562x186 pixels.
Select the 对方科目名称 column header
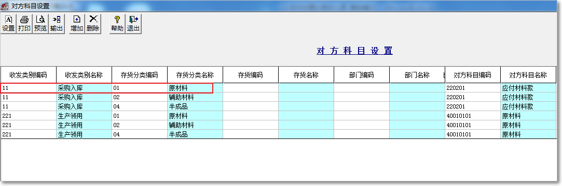[x=528, y=75]
